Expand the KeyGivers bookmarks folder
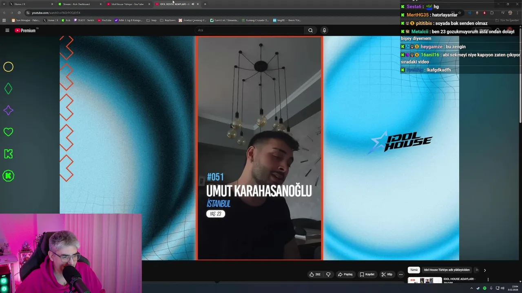Viewport: 522px width, 293px height. click(168, 20)
